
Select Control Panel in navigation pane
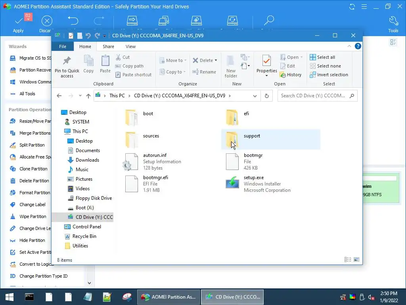87,227
